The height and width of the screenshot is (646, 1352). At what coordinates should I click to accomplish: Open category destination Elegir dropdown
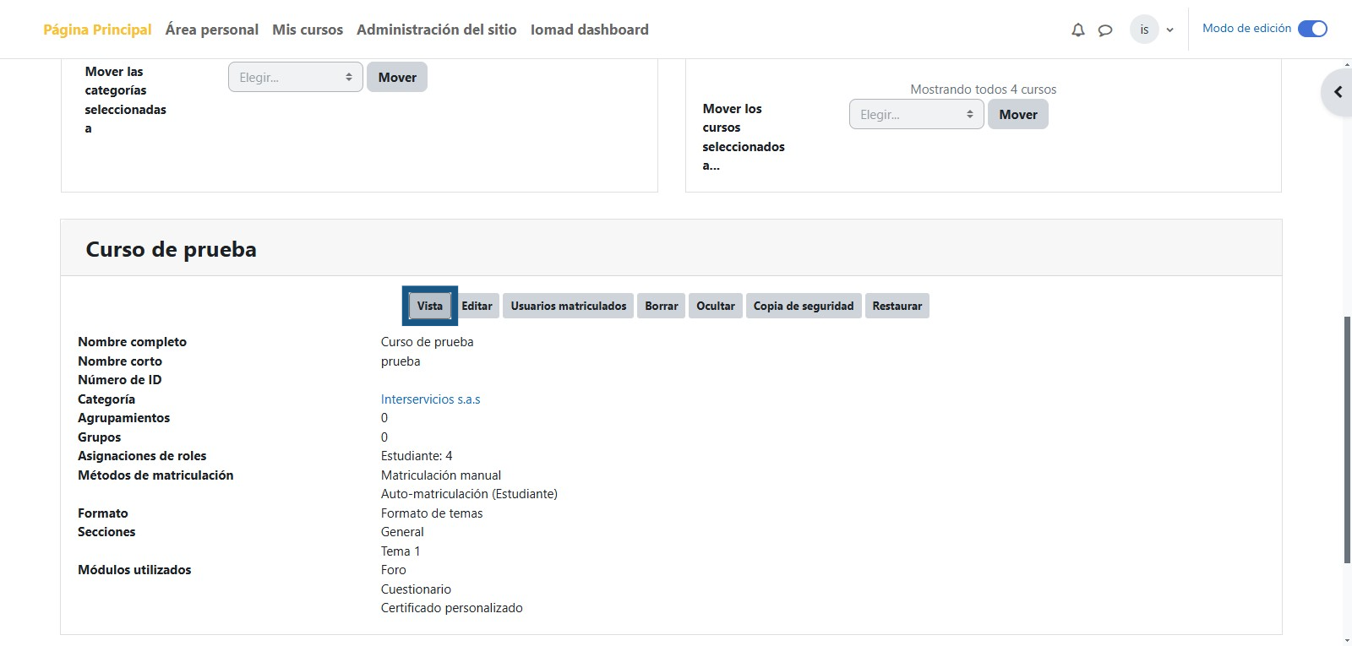click(295, 78)
